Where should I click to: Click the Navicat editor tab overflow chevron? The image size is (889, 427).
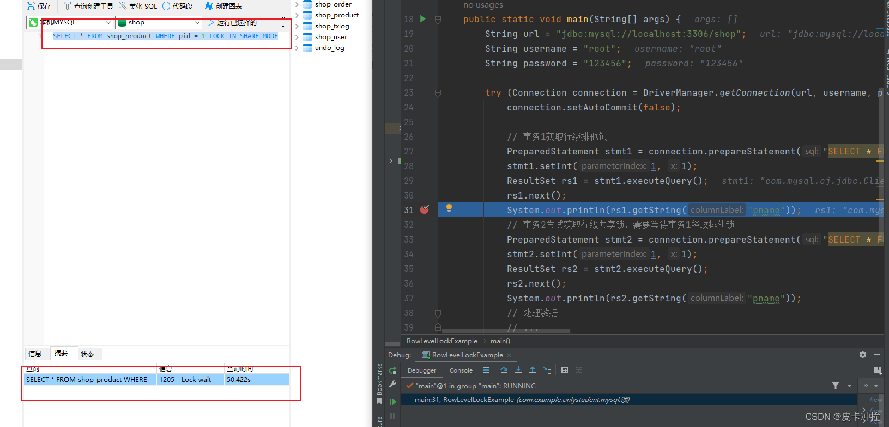[x=283, y=18]
